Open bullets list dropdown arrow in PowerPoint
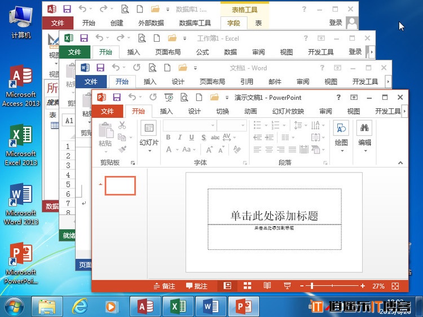 (x=266, y=125)
